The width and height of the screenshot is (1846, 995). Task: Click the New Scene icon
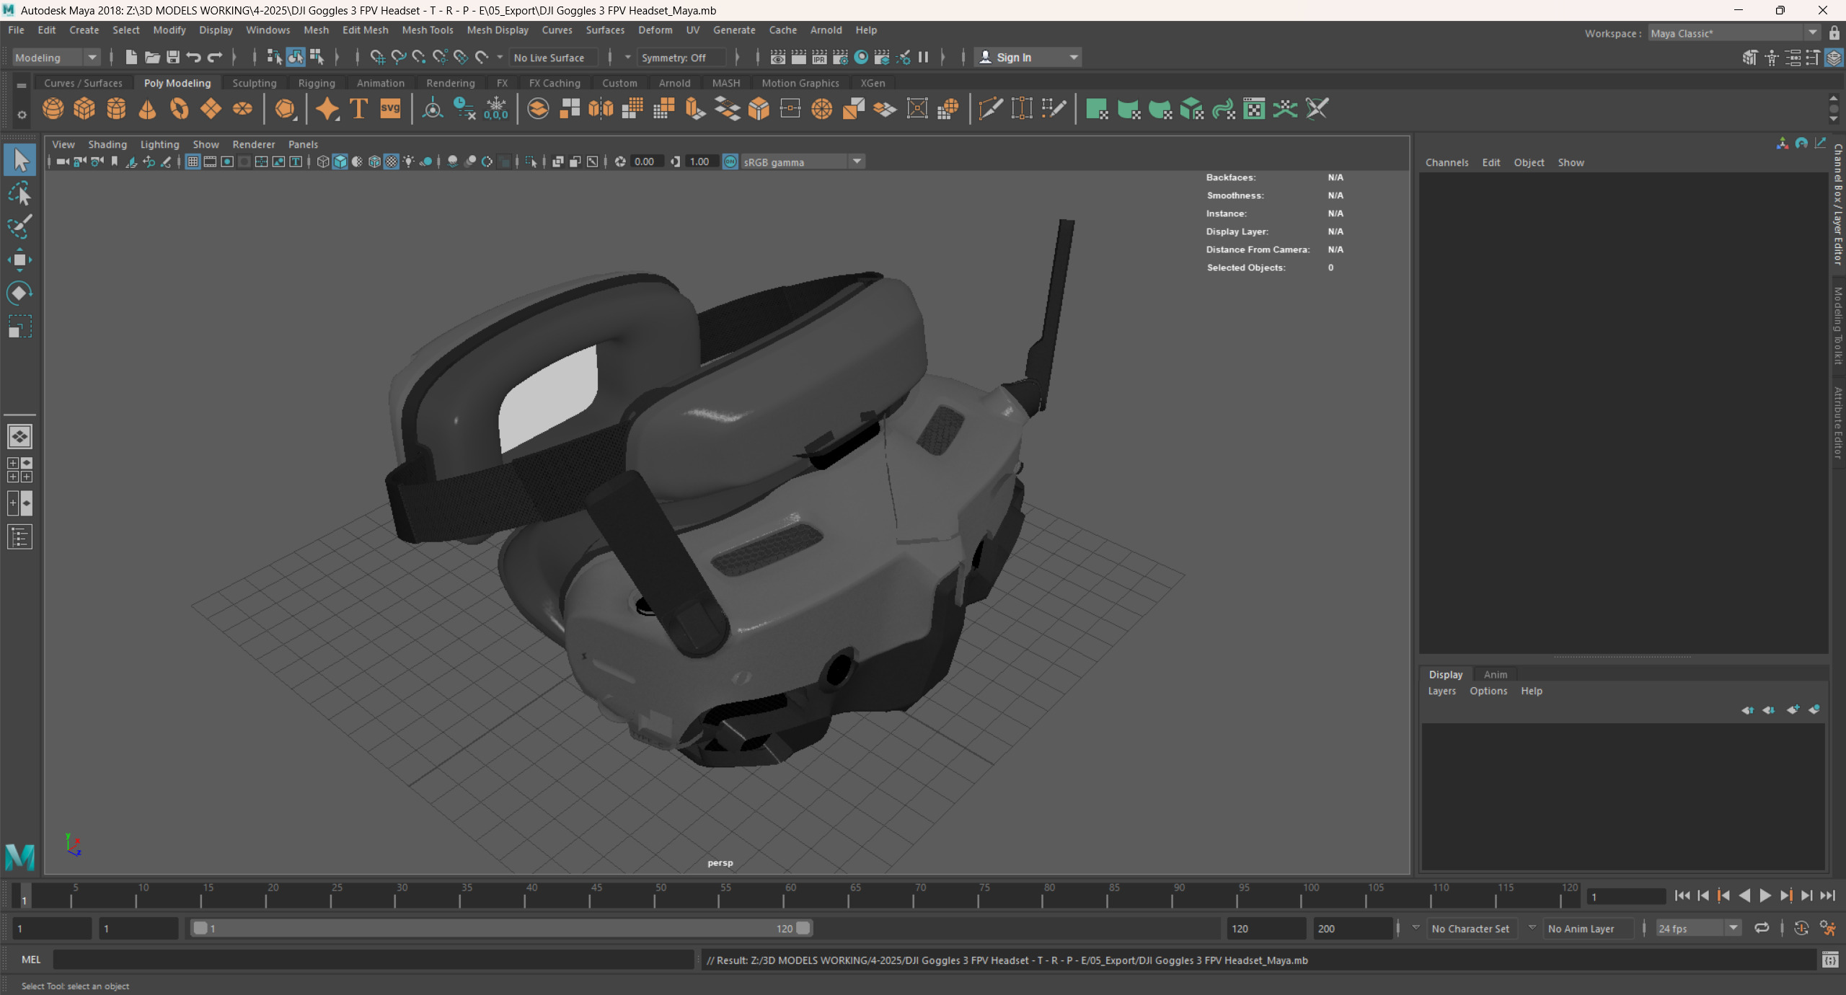[131, 57]
